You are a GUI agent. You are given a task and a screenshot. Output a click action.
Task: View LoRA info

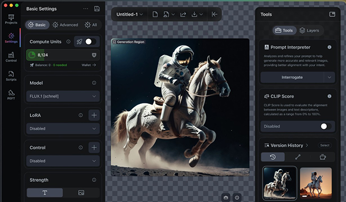[80, 115]
